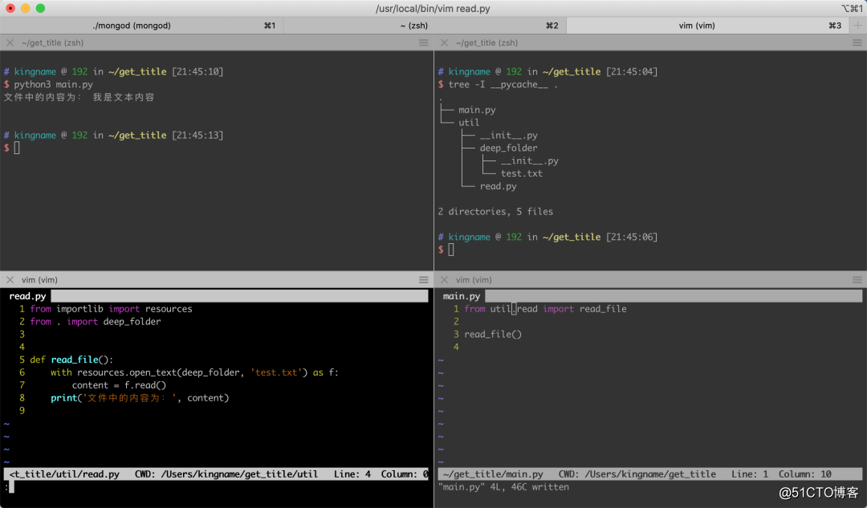
Task: Close the zsh pane showing python3 main.py output
Action: [10, 43]
